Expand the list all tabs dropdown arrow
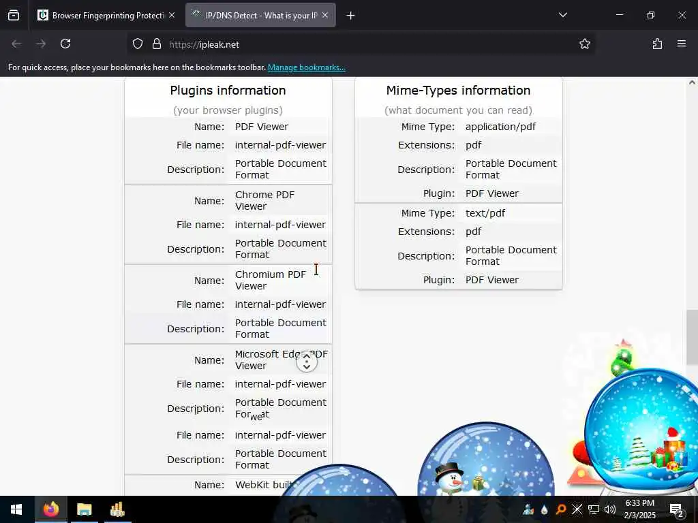698x523 pixels. (562, 16)
